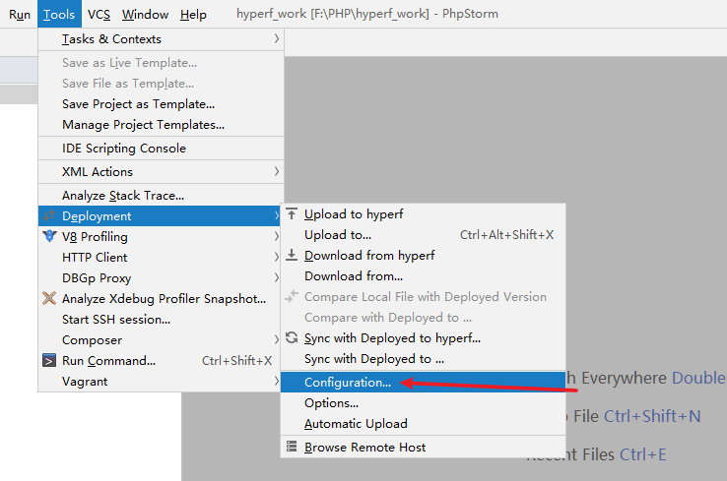Expand XML Actions submenu arrow
The image size is (727, 481).
click(x=277, y=172)
